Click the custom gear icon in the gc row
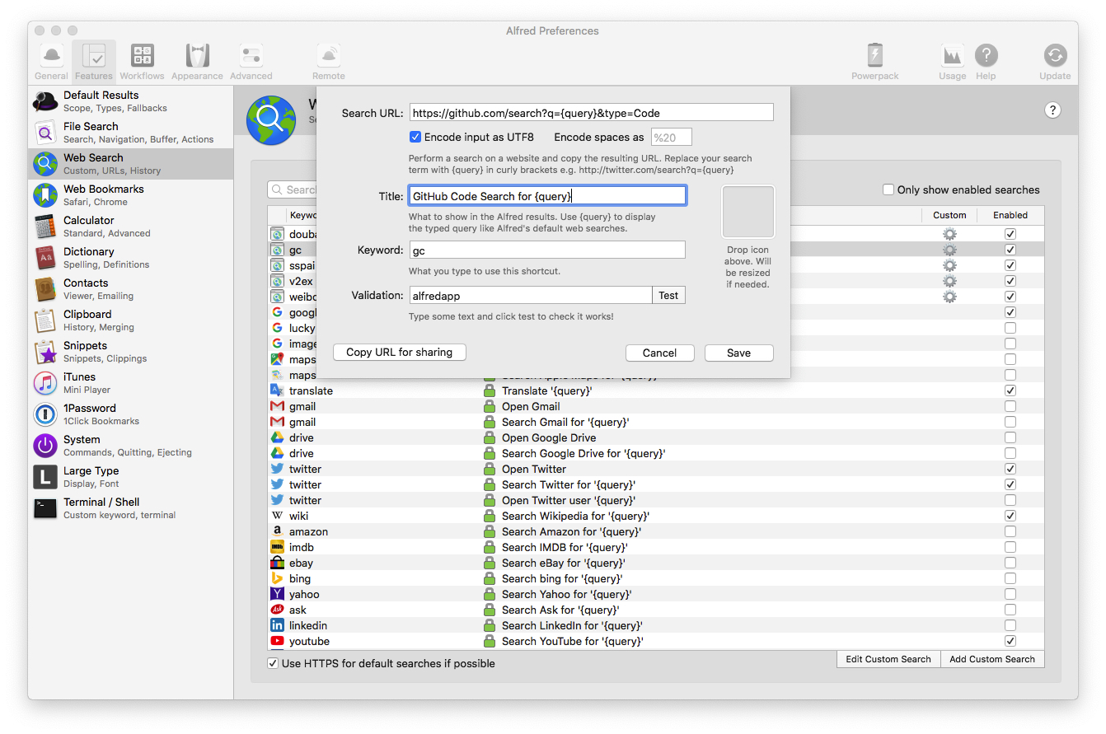 tap(949, 250)
